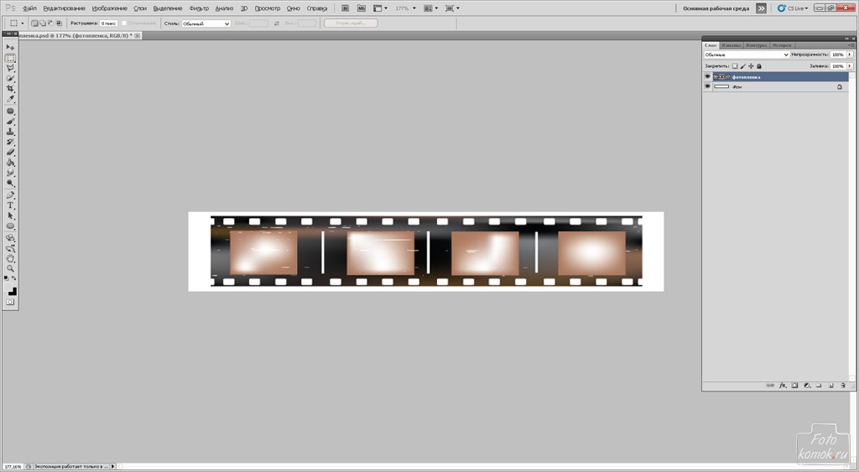The height and width of the screenshot is (472, 859).
Task: Click the lock transparent pixels icon
Action: pos(734,65)
